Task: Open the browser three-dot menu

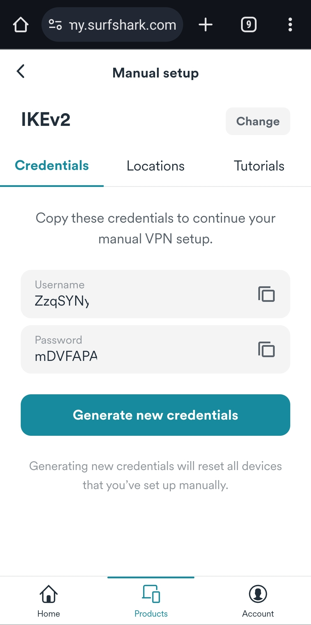Action: [290, 24]
